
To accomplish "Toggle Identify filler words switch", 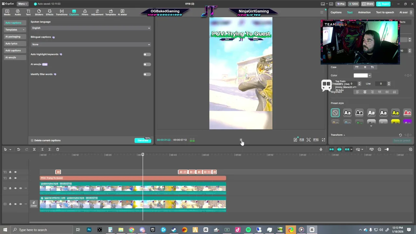I will [x=147, y=74].
